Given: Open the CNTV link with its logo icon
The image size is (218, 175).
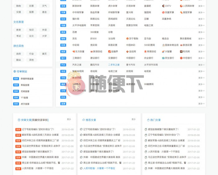Looking at the screenshot, I should pyautogui.click(x=167, y=6).
